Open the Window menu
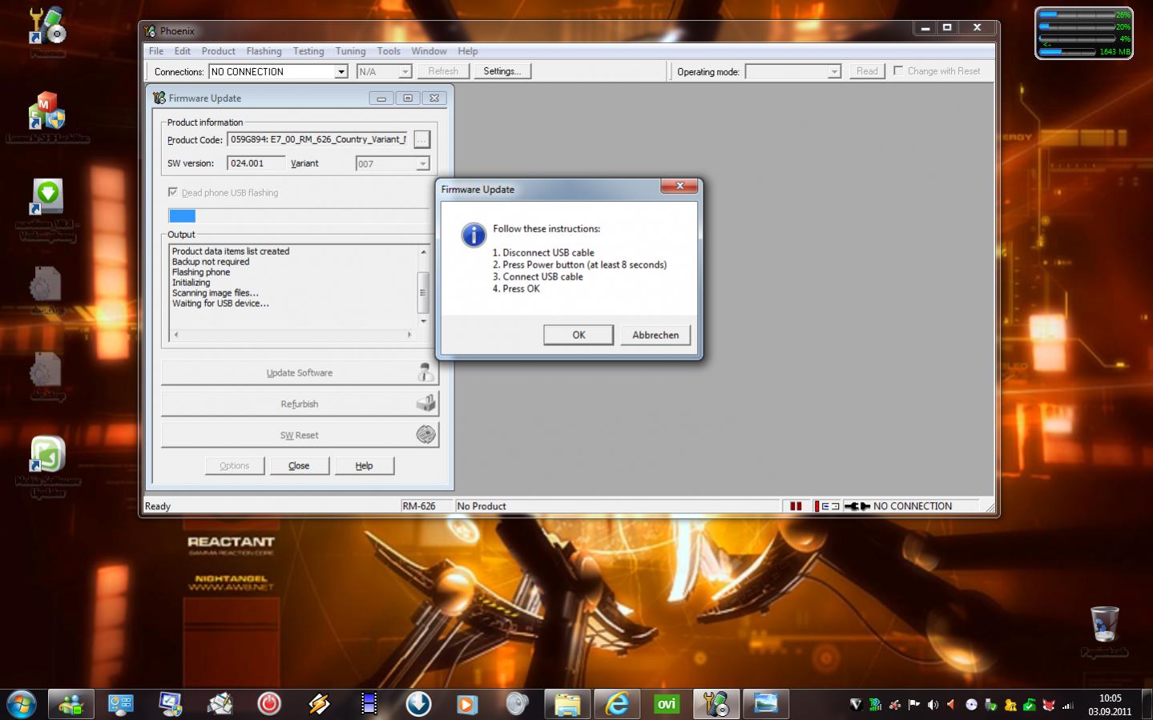The image size is (1153, 720). 429,51
